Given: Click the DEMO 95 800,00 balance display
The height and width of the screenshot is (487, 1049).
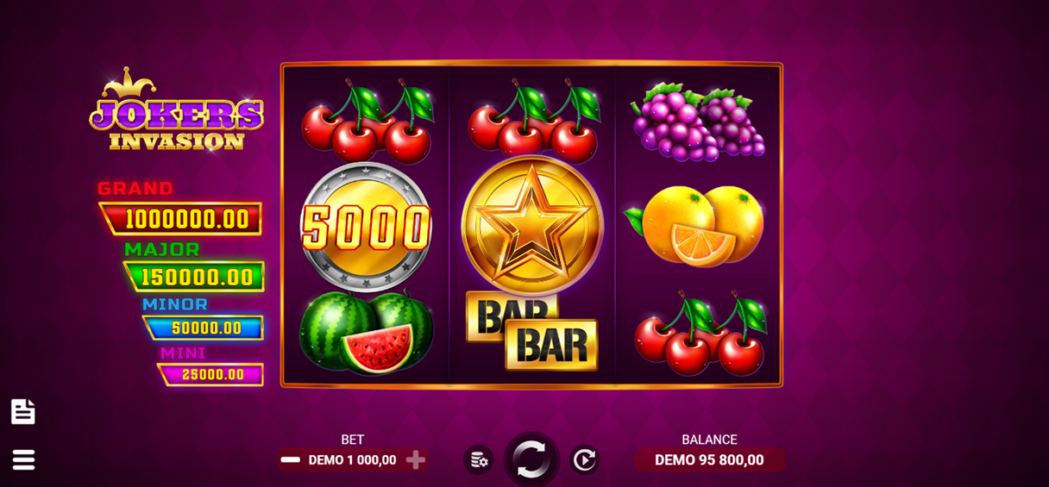Looking at the screenshot, I should 709,460.
